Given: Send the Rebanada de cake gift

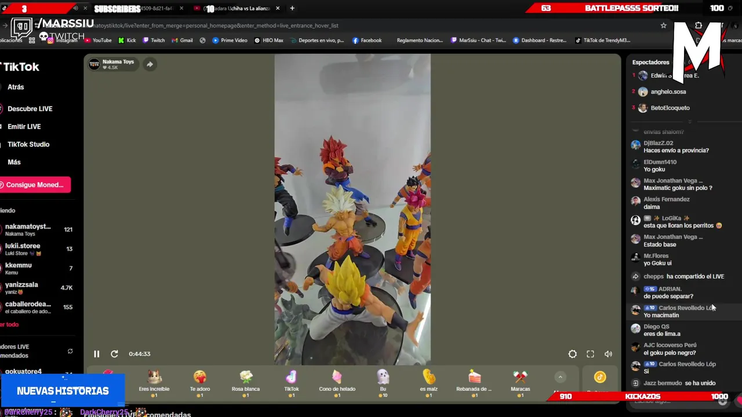Looking at the screenshot, I should [474, 383].
